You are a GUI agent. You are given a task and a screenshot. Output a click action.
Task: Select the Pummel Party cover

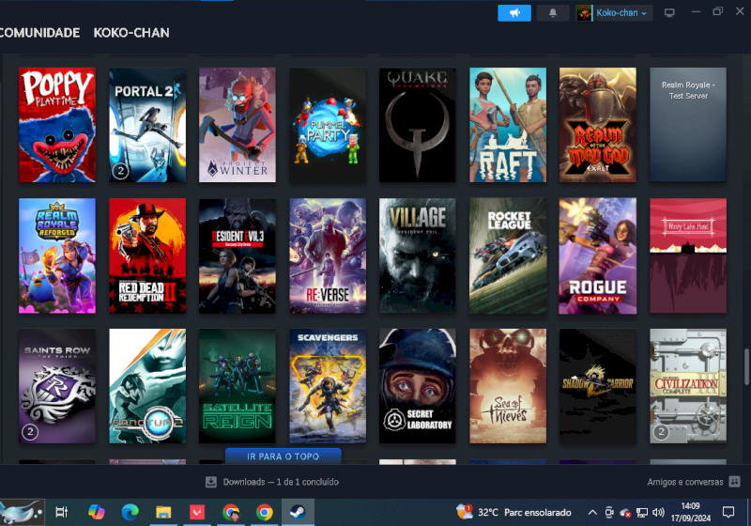tap(328, 125)
